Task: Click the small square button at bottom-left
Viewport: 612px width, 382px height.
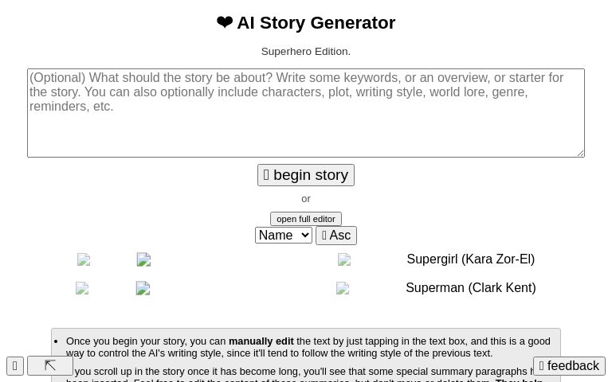Action: [15, 366]
